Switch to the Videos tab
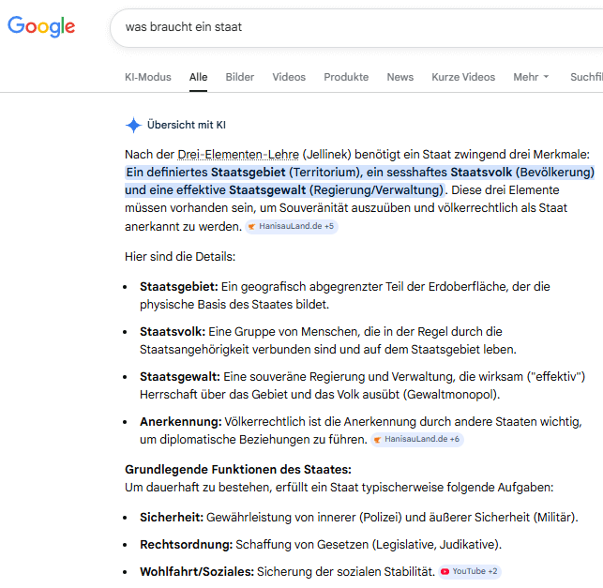The height and width of the screenshot is (588, 603). 289,77
